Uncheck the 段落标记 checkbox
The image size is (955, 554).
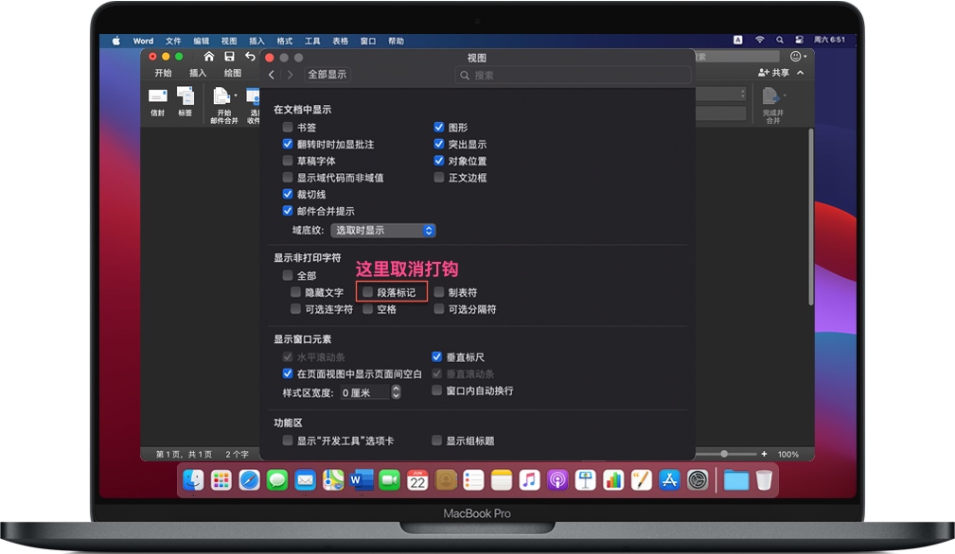pos(368,291)
